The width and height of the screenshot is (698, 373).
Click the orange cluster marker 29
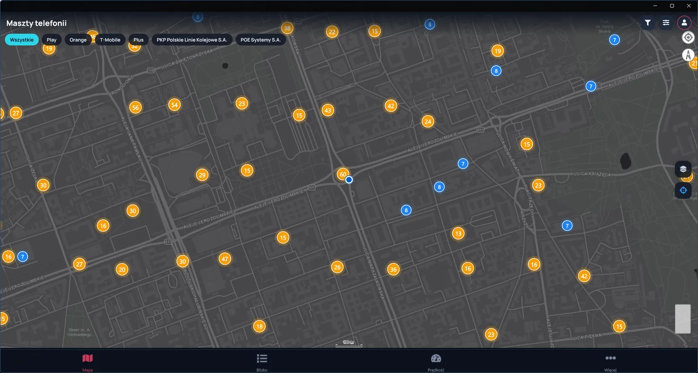[202, 175]
